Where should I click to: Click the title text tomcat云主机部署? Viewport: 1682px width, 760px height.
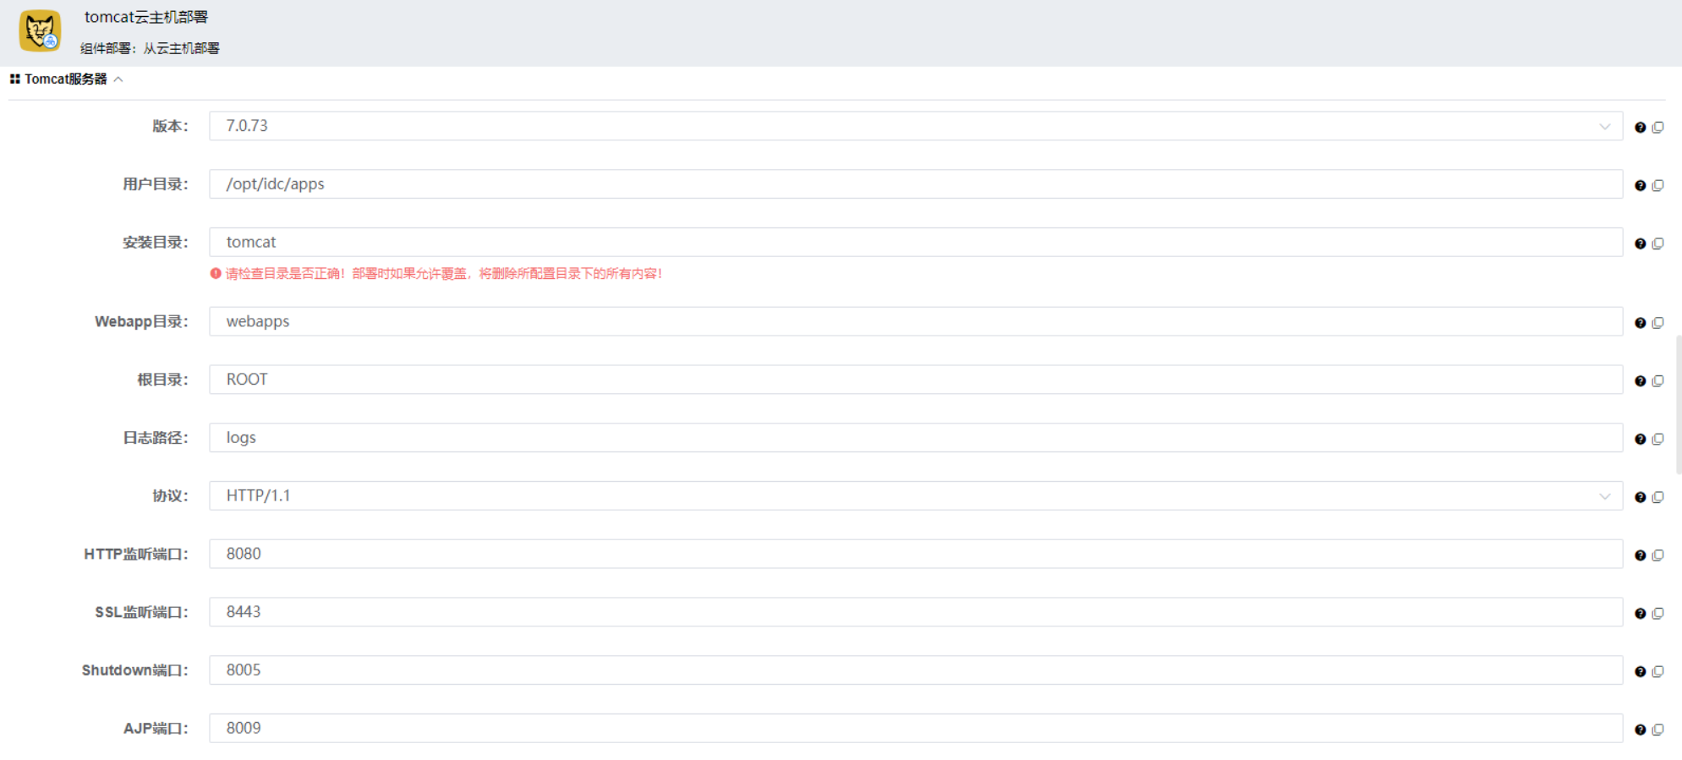pyautogui.click(x=146, y=17)
